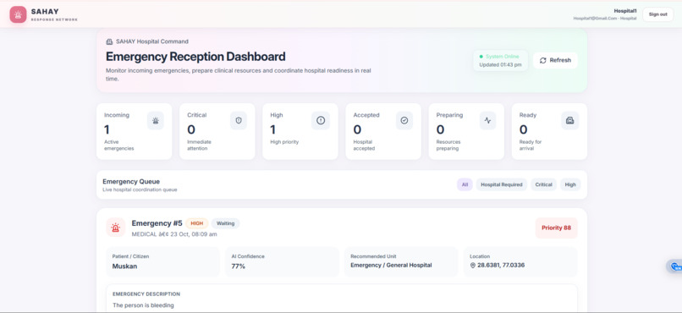The height and width of the screenshot is (313, 682).
Task: Click the SAHAY siren logo icon
Action: [18, 14]
